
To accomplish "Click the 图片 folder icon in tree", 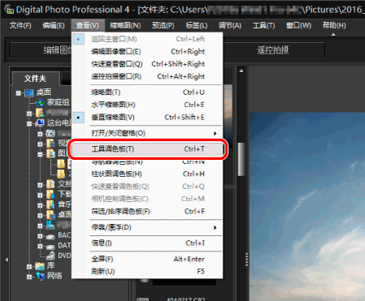I will click(x=50, y=154).
